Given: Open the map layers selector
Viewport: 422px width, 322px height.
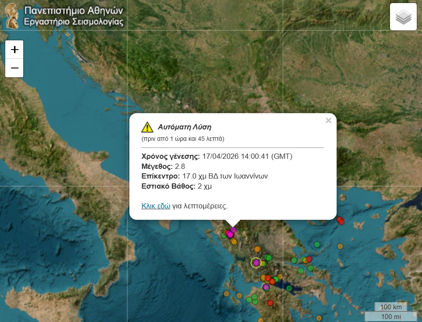Looking at the screenshot, I should point(403,17).
